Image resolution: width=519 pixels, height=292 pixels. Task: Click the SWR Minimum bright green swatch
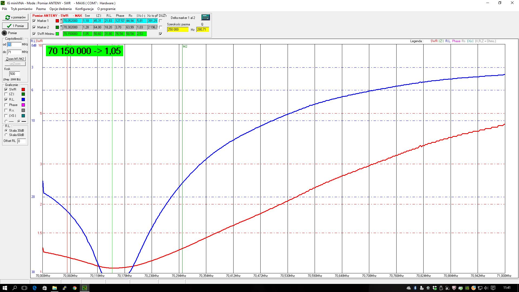57,34
